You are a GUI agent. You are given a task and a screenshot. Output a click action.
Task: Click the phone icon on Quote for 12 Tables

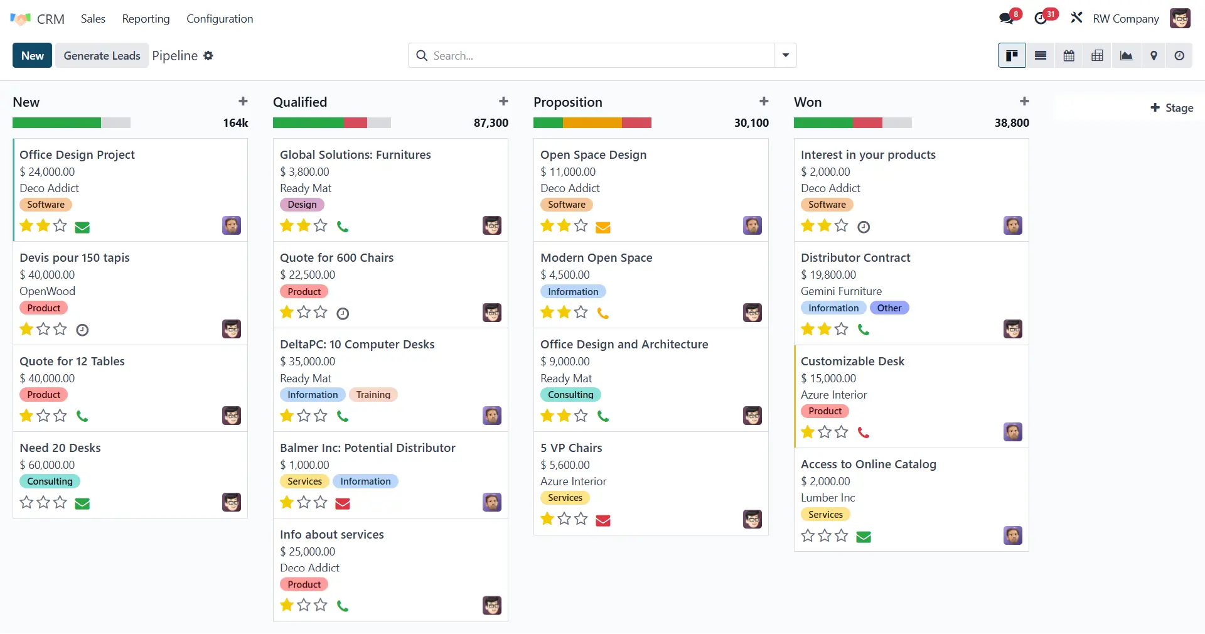(x=82, y=416)
